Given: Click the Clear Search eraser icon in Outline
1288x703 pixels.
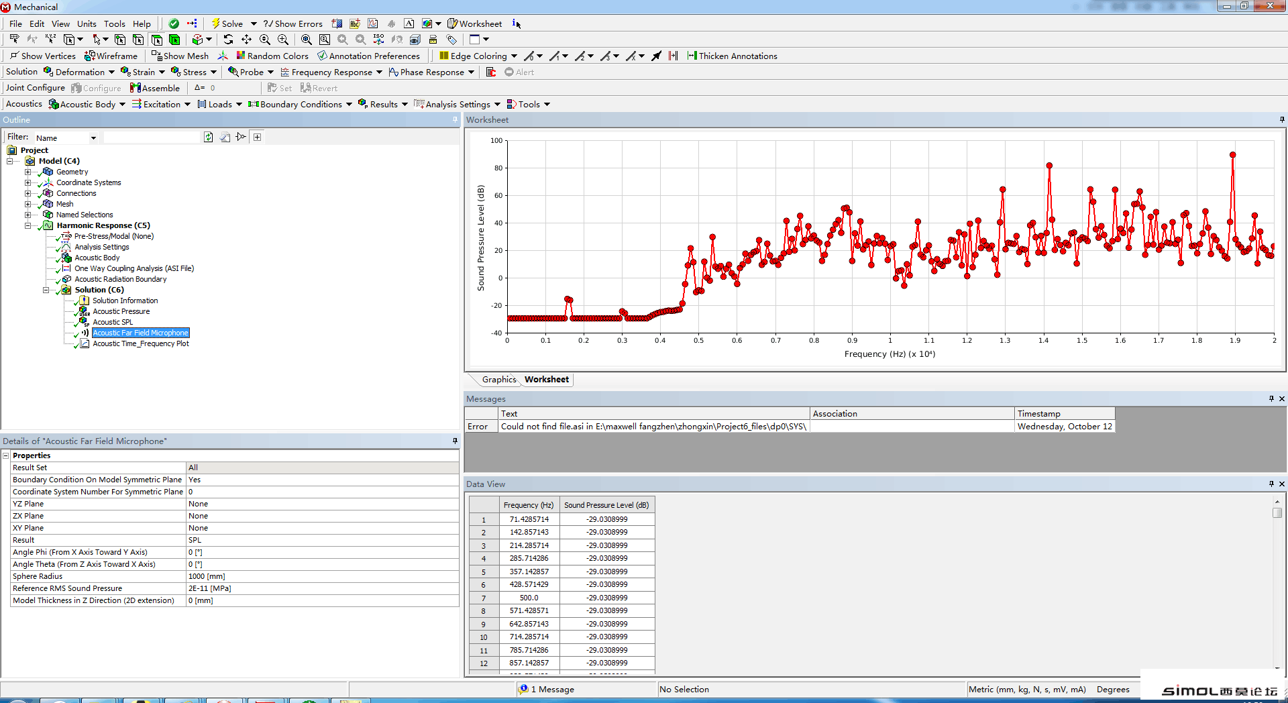Looking at the screenshot, I should (x=225, y=137).
